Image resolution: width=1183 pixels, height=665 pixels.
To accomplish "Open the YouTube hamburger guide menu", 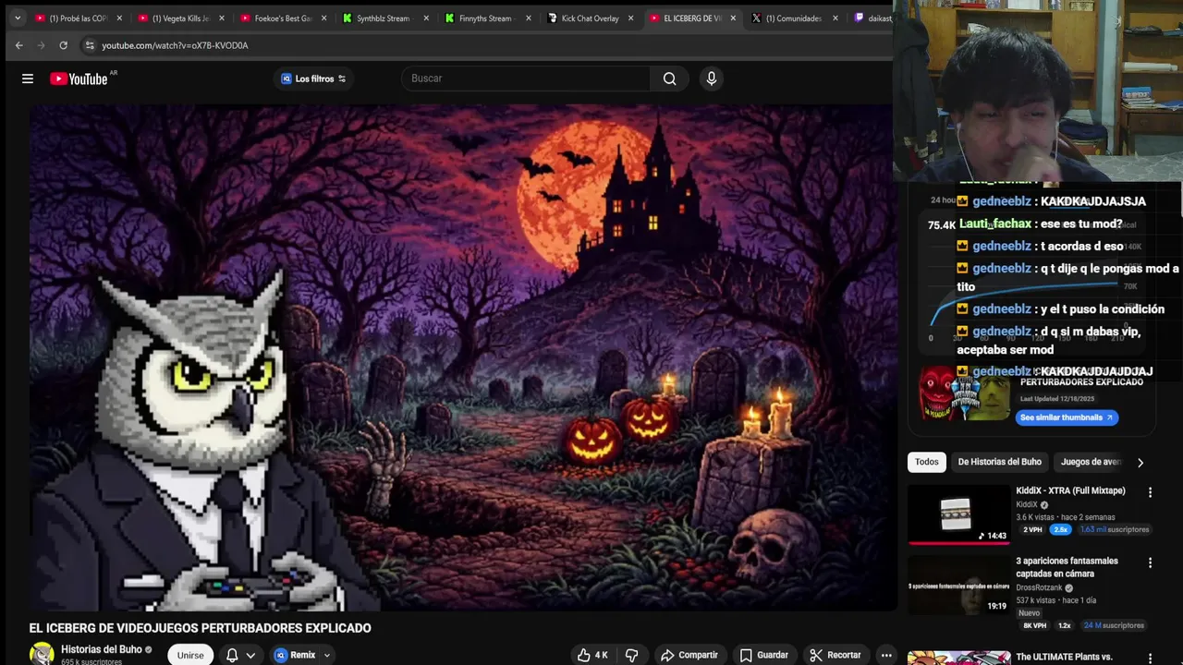I will pos(28,79).
